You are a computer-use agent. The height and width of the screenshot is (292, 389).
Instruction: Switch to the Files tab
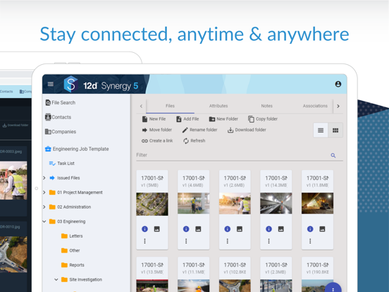pyautogui.click(x=170, y=106)
